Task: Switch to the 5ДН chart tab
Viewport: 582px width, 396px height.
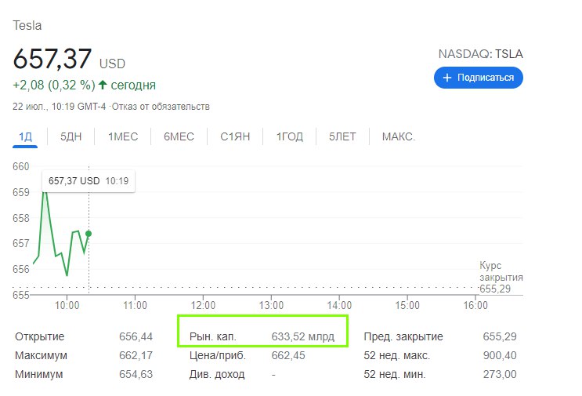Action: [x=71, y=136]
